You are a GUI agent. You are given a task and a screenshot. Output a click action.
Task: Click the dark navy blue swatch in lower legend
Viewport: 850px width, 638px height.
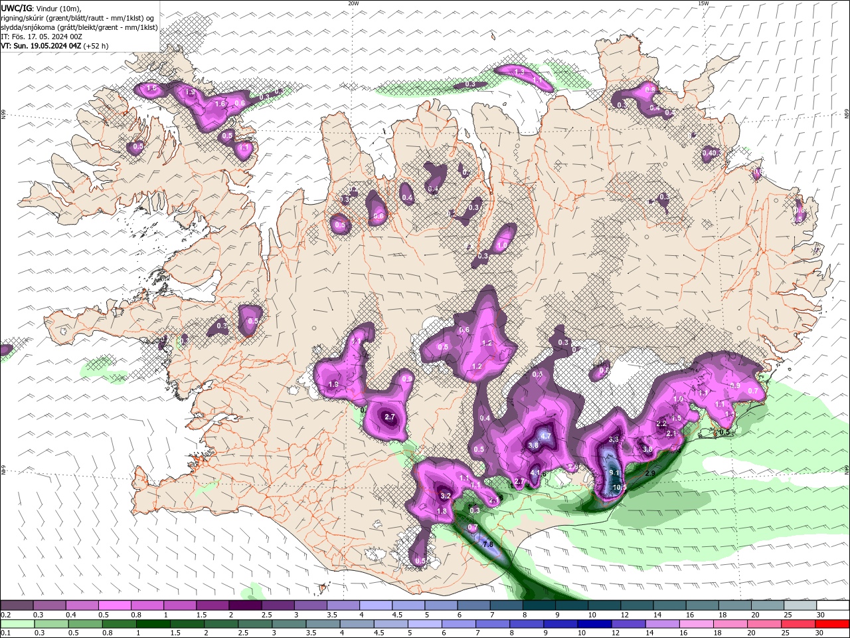point(593,624)
